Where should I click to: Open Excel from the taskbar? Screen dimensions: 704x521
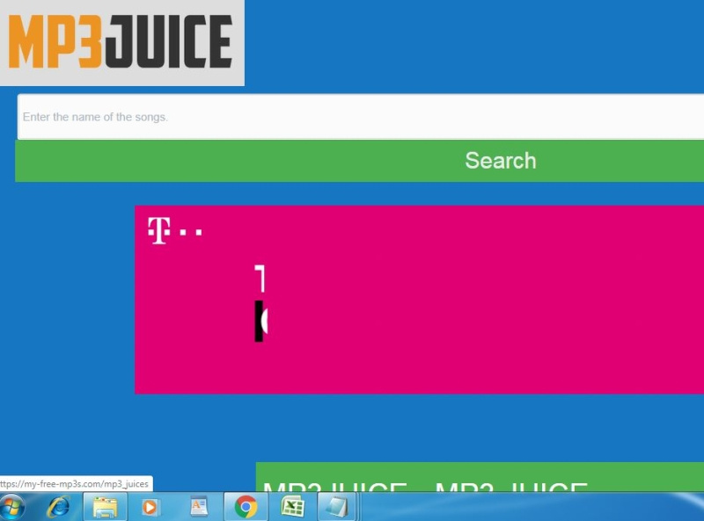(293, 507)
